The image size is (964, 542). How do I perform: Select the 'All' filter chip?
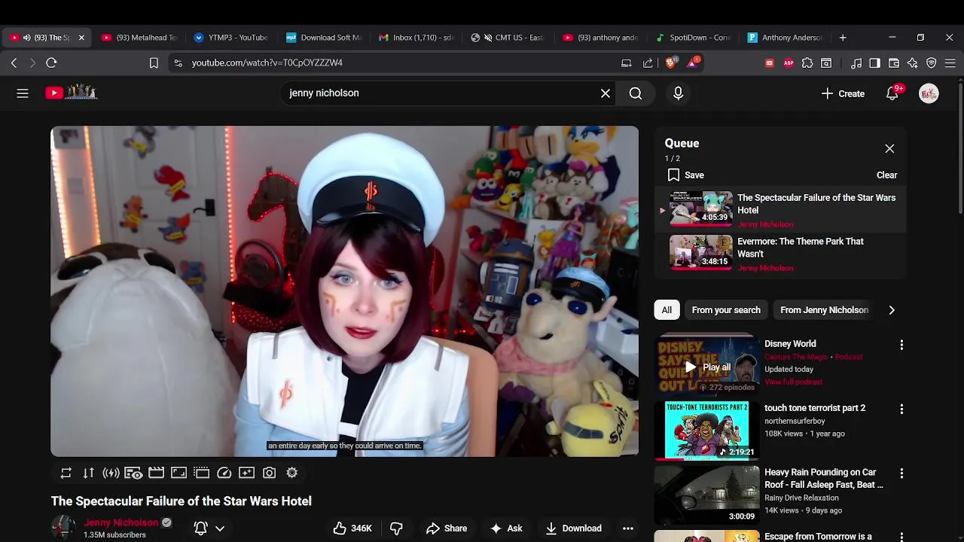pyautogui.click(x=667, y=310)
